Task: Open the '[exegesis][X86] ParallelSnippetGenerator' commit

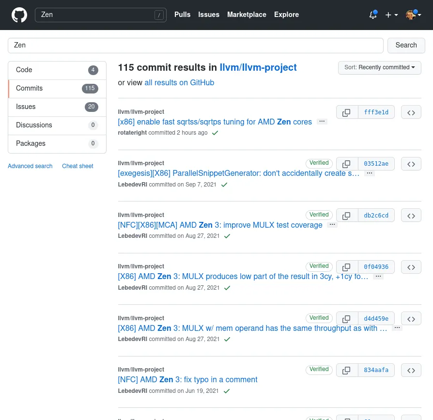Action: [x=239, y=173]
